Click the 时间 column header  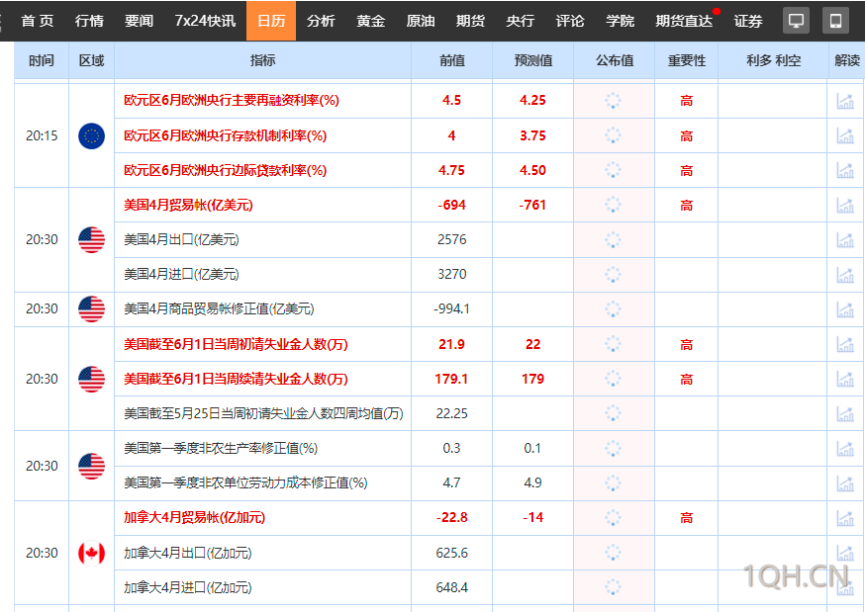42,60
